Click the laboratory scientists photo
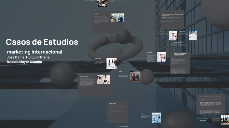Viewport: 229px width, 128px height. pos(156,118)
